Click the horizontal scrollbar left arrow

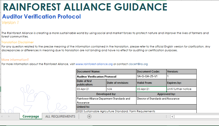pos(172,116)
